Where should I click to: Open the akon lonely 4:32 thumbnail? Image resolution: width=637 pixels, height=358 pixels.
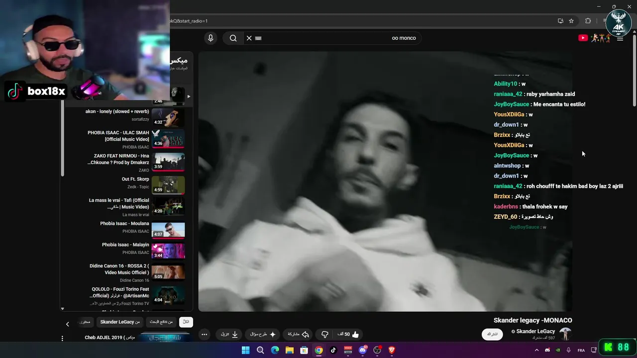[x=168, y=117]
